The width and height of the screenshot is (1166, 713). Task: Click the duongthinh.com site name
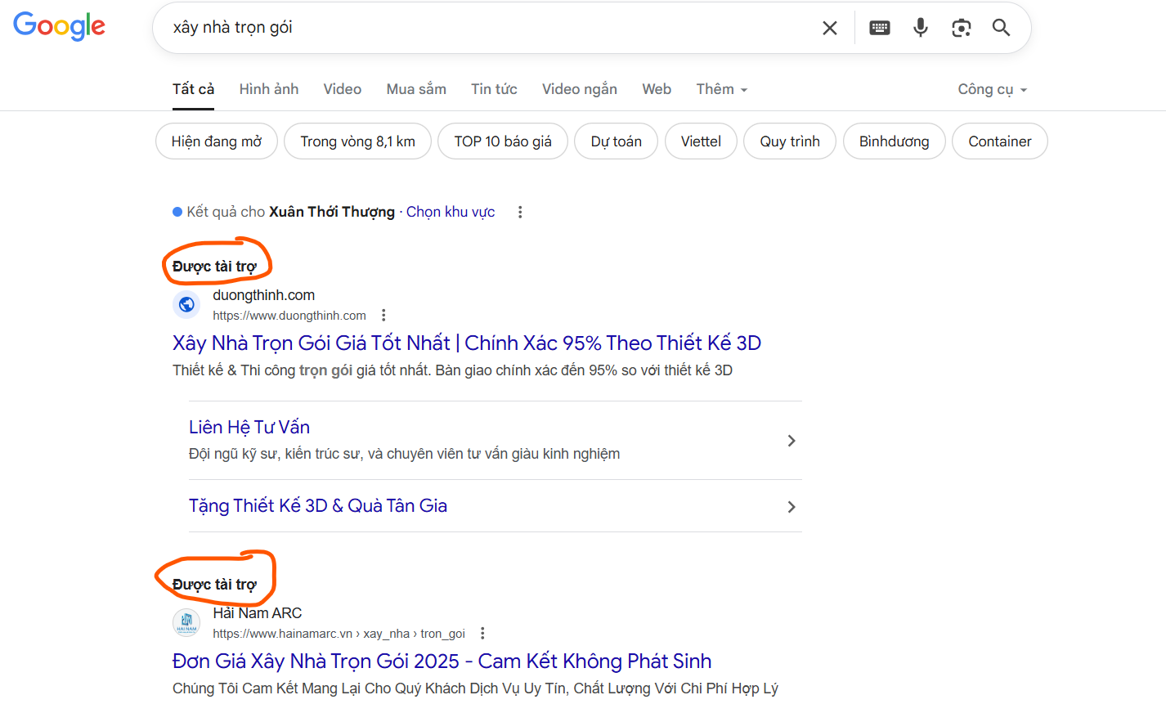click(264, 295)
